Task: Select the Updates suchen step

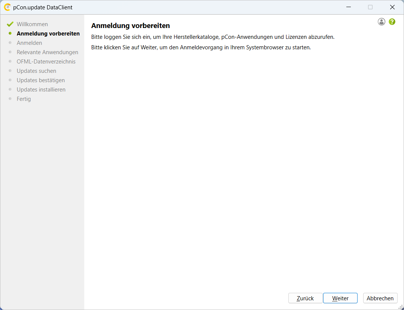Action: [x=36, y=71]
